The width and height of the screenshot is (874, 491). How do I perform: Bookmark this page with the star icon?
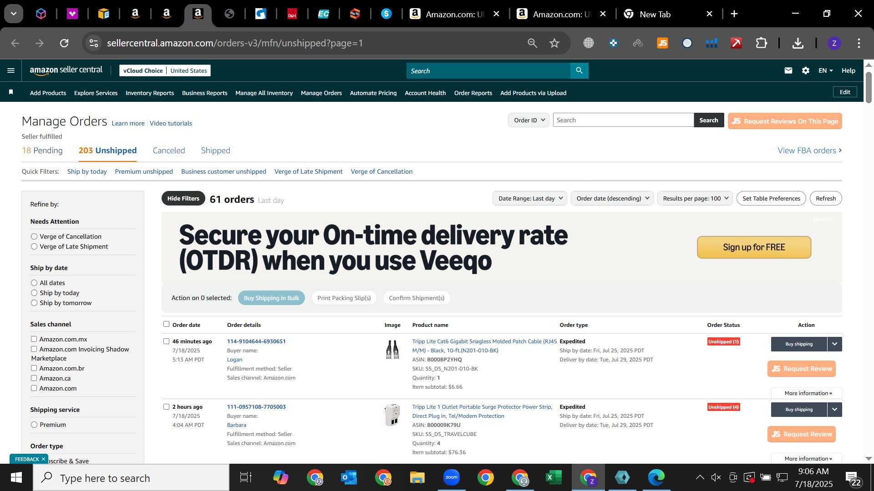[554, 43]
